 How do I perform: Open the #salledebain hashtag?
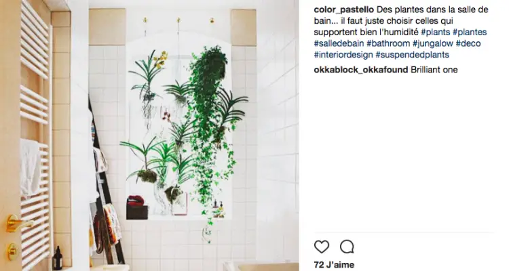[339, 43]
